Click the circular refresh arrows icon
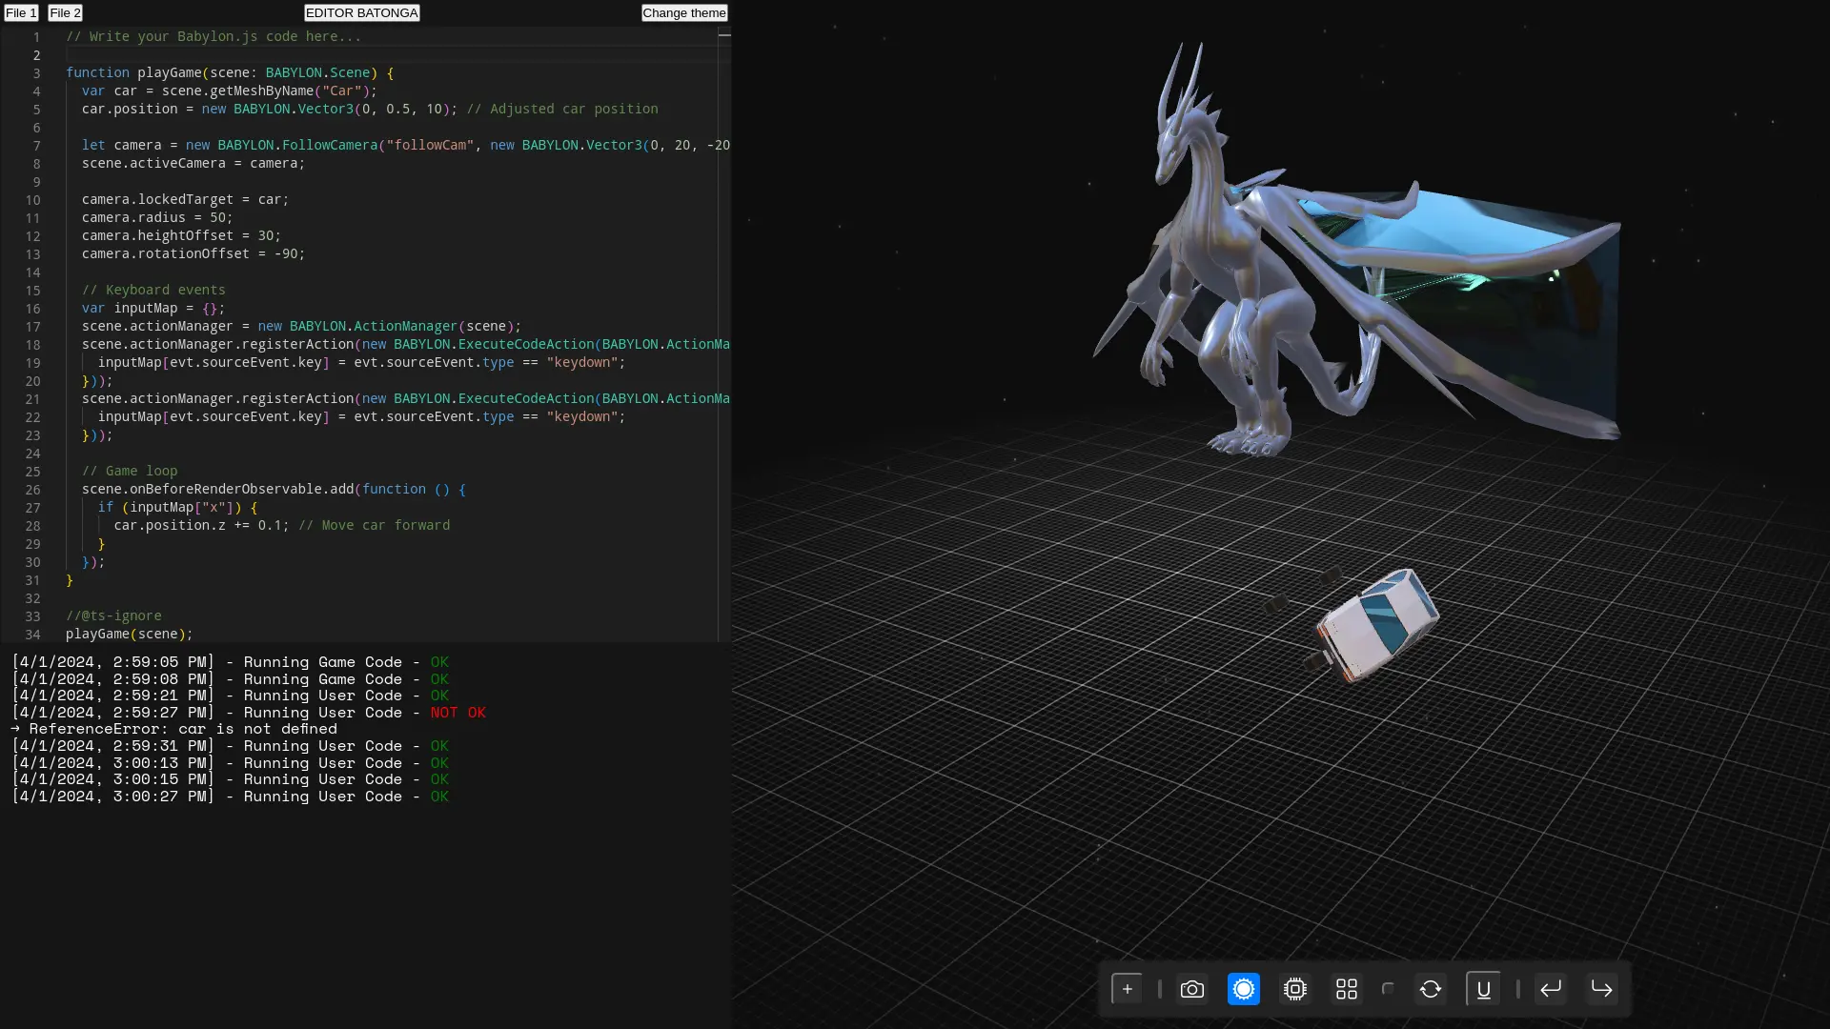This screenshot has width=1830, height=1029. [x=1430, y=989]
